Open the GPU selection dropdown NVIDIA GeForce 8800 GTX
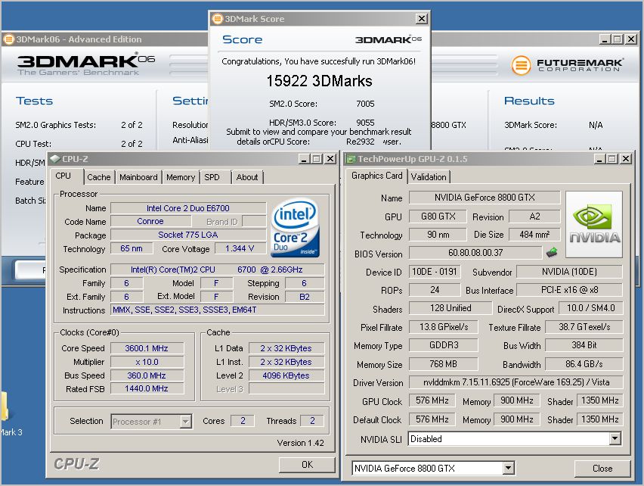 click(x=508, y=468)
